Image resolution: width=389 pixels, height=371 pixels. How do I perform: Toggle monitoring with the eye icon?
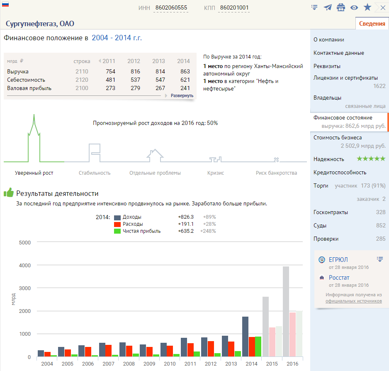pyautogui.click(x=354, y=8)
